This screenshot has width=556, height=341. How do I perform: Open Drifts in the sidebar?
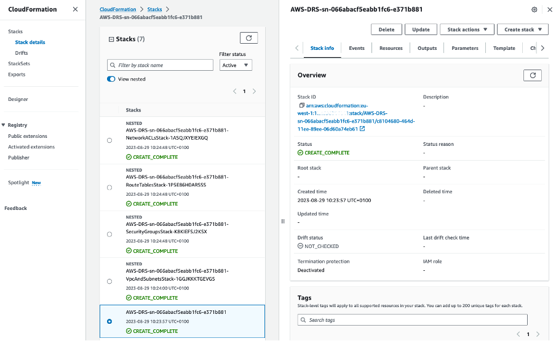(x=22, y=53)
